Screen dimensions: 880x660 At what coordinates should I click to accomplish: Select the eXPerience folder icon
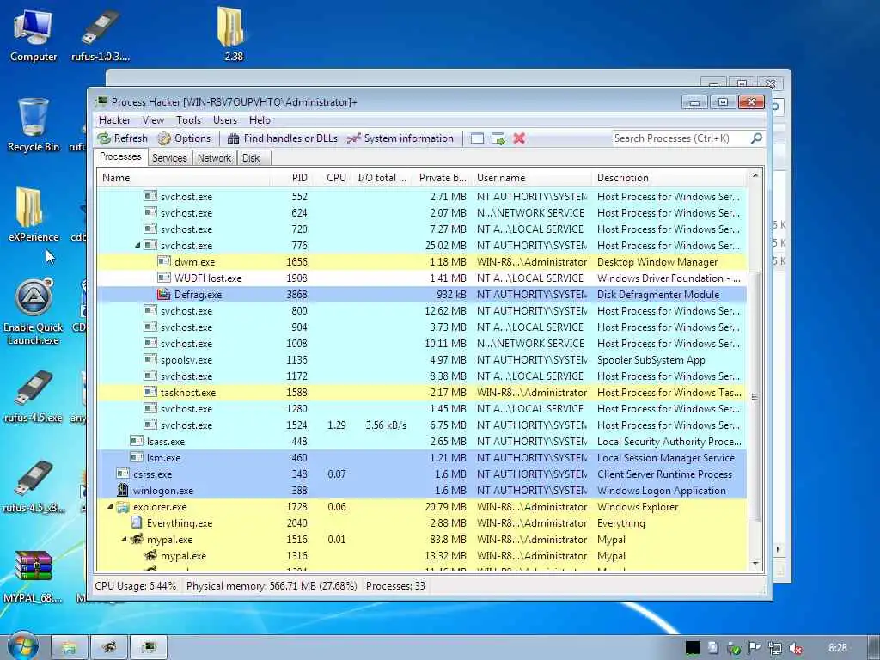click(34, 214)
